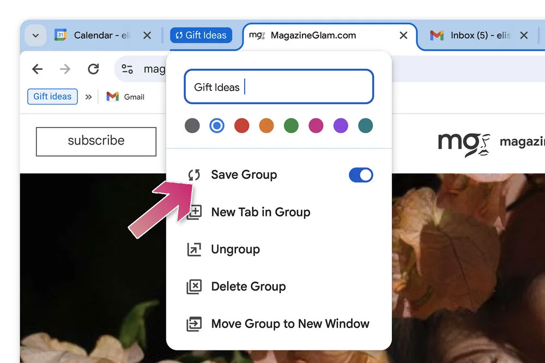Choose the blue group color
Image resolution: width=545 pixels, height=363 pixels.
(x=217, y=125)
